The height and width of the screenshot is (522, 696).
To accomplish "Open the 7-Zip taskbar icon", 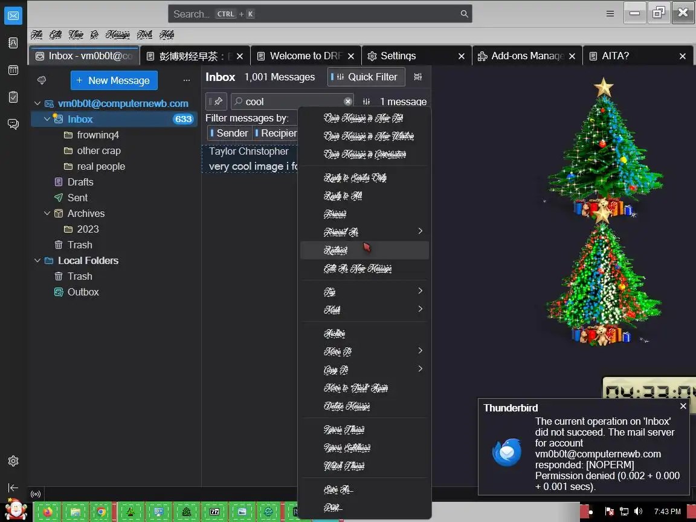I will [214, 512].
